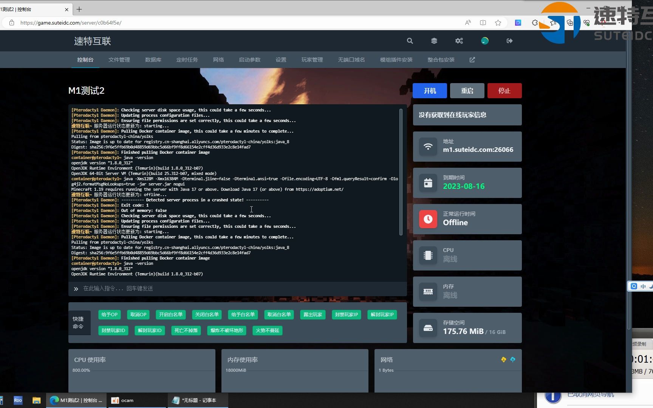Click the server list layers icon
Viewport: 653px width, 408px height.
click(434, 41)
